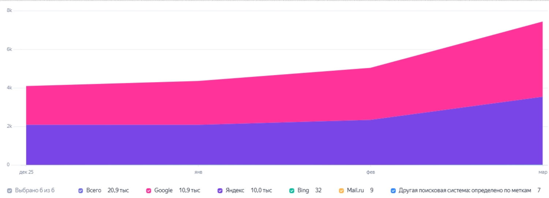Select the 'мар' axis label
Screen dimensions: 549x198
click(x=542, y=171)
